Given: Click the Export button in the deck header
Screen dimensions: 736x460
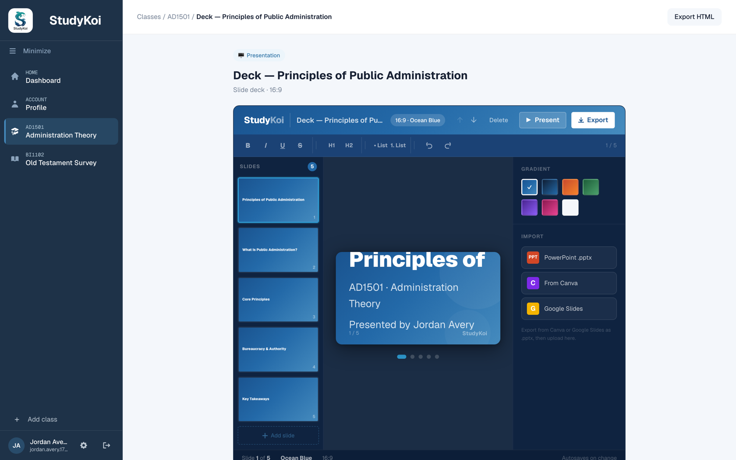Looking at the screenshot, I should pos(593,120).
